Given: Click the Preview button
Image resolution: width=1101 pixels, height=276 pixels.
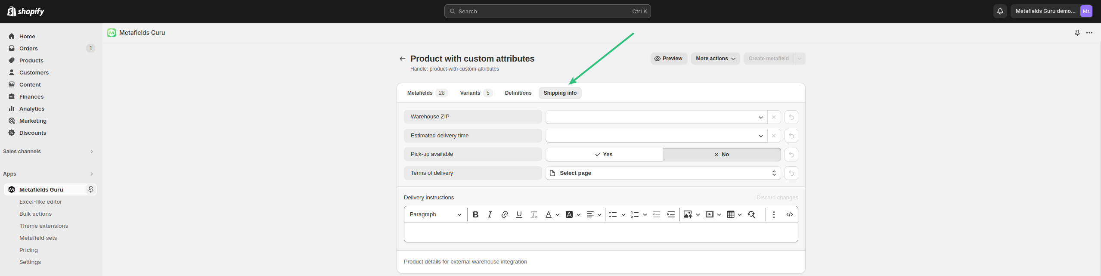Looking at the screenshot, I should point(669,59).
